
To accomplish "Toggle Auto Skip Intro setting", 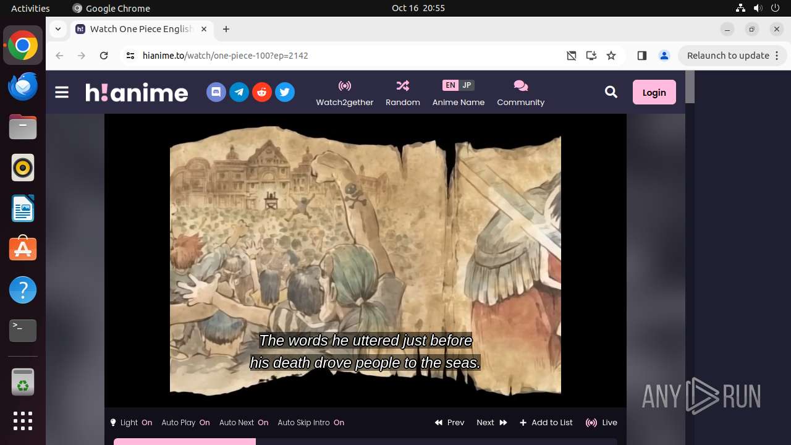I will tap(311, 423).
